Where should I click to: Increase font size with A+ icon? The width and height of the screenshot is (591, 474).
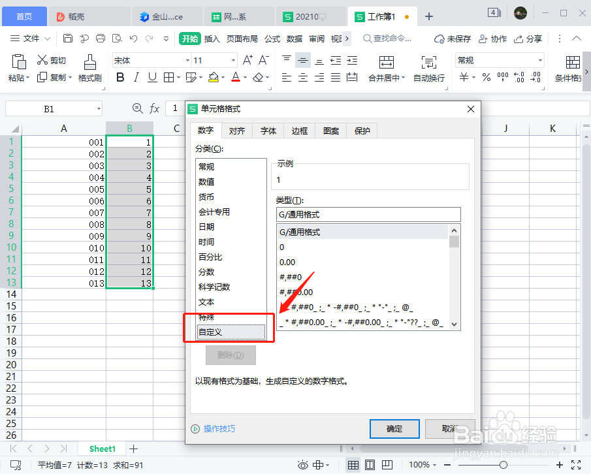248,60
